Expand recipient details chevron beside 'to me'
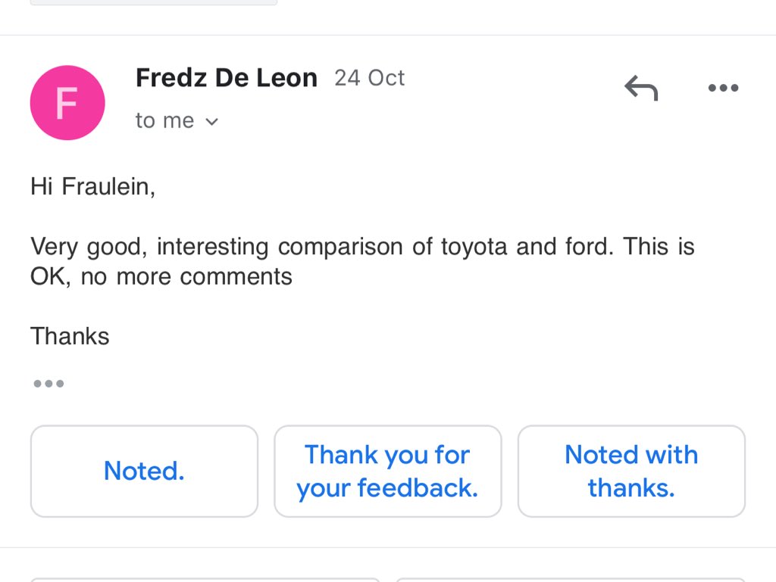Image resolution: width=776 pixels, height=582 pixels. tap(212, 122)
